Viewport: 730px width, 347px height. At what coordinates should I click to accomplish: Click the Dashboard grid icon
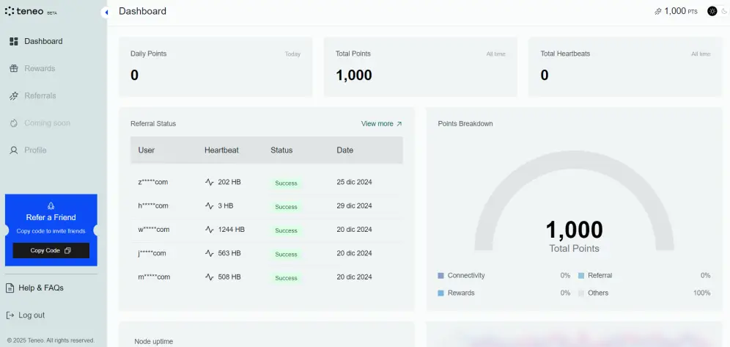coord(14,42)
